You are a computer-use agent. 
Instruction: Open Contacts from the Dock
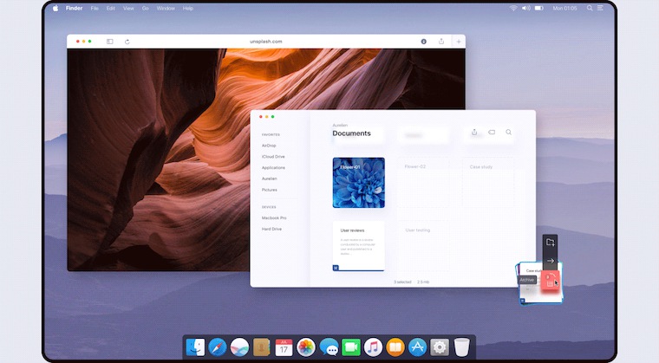(x=261, y=347)
